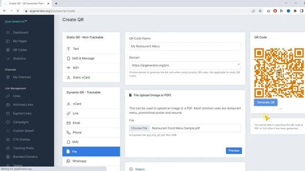Stop loading the page
Viewport: 305px width, 171px height.
[x=18, y=11]
